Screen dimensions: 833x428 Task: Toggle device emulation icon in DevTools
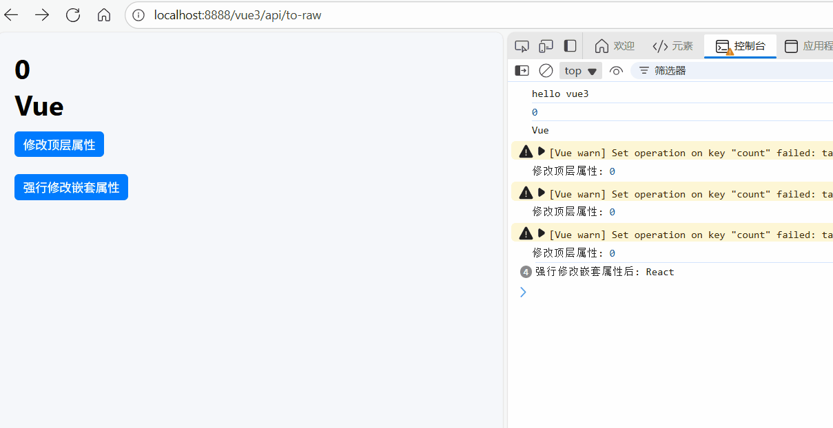pyautogui.click(x=546, y=46)
